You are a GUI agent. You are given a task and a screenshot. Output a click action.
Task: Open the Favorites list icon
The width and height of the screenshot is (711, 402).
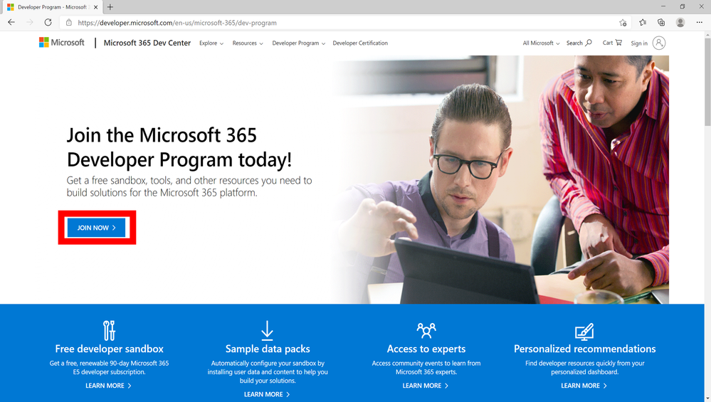(643, 22)
